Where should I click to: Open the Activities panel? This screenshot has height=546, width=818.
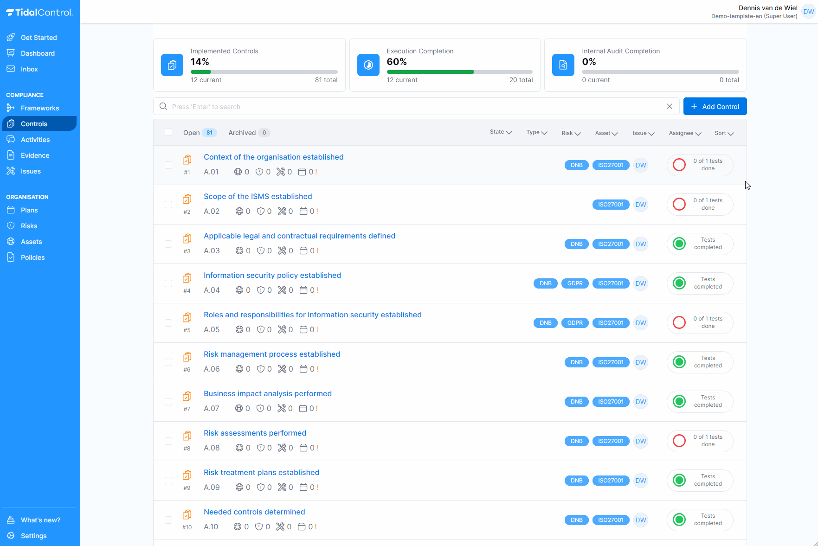tap(35, 139)
